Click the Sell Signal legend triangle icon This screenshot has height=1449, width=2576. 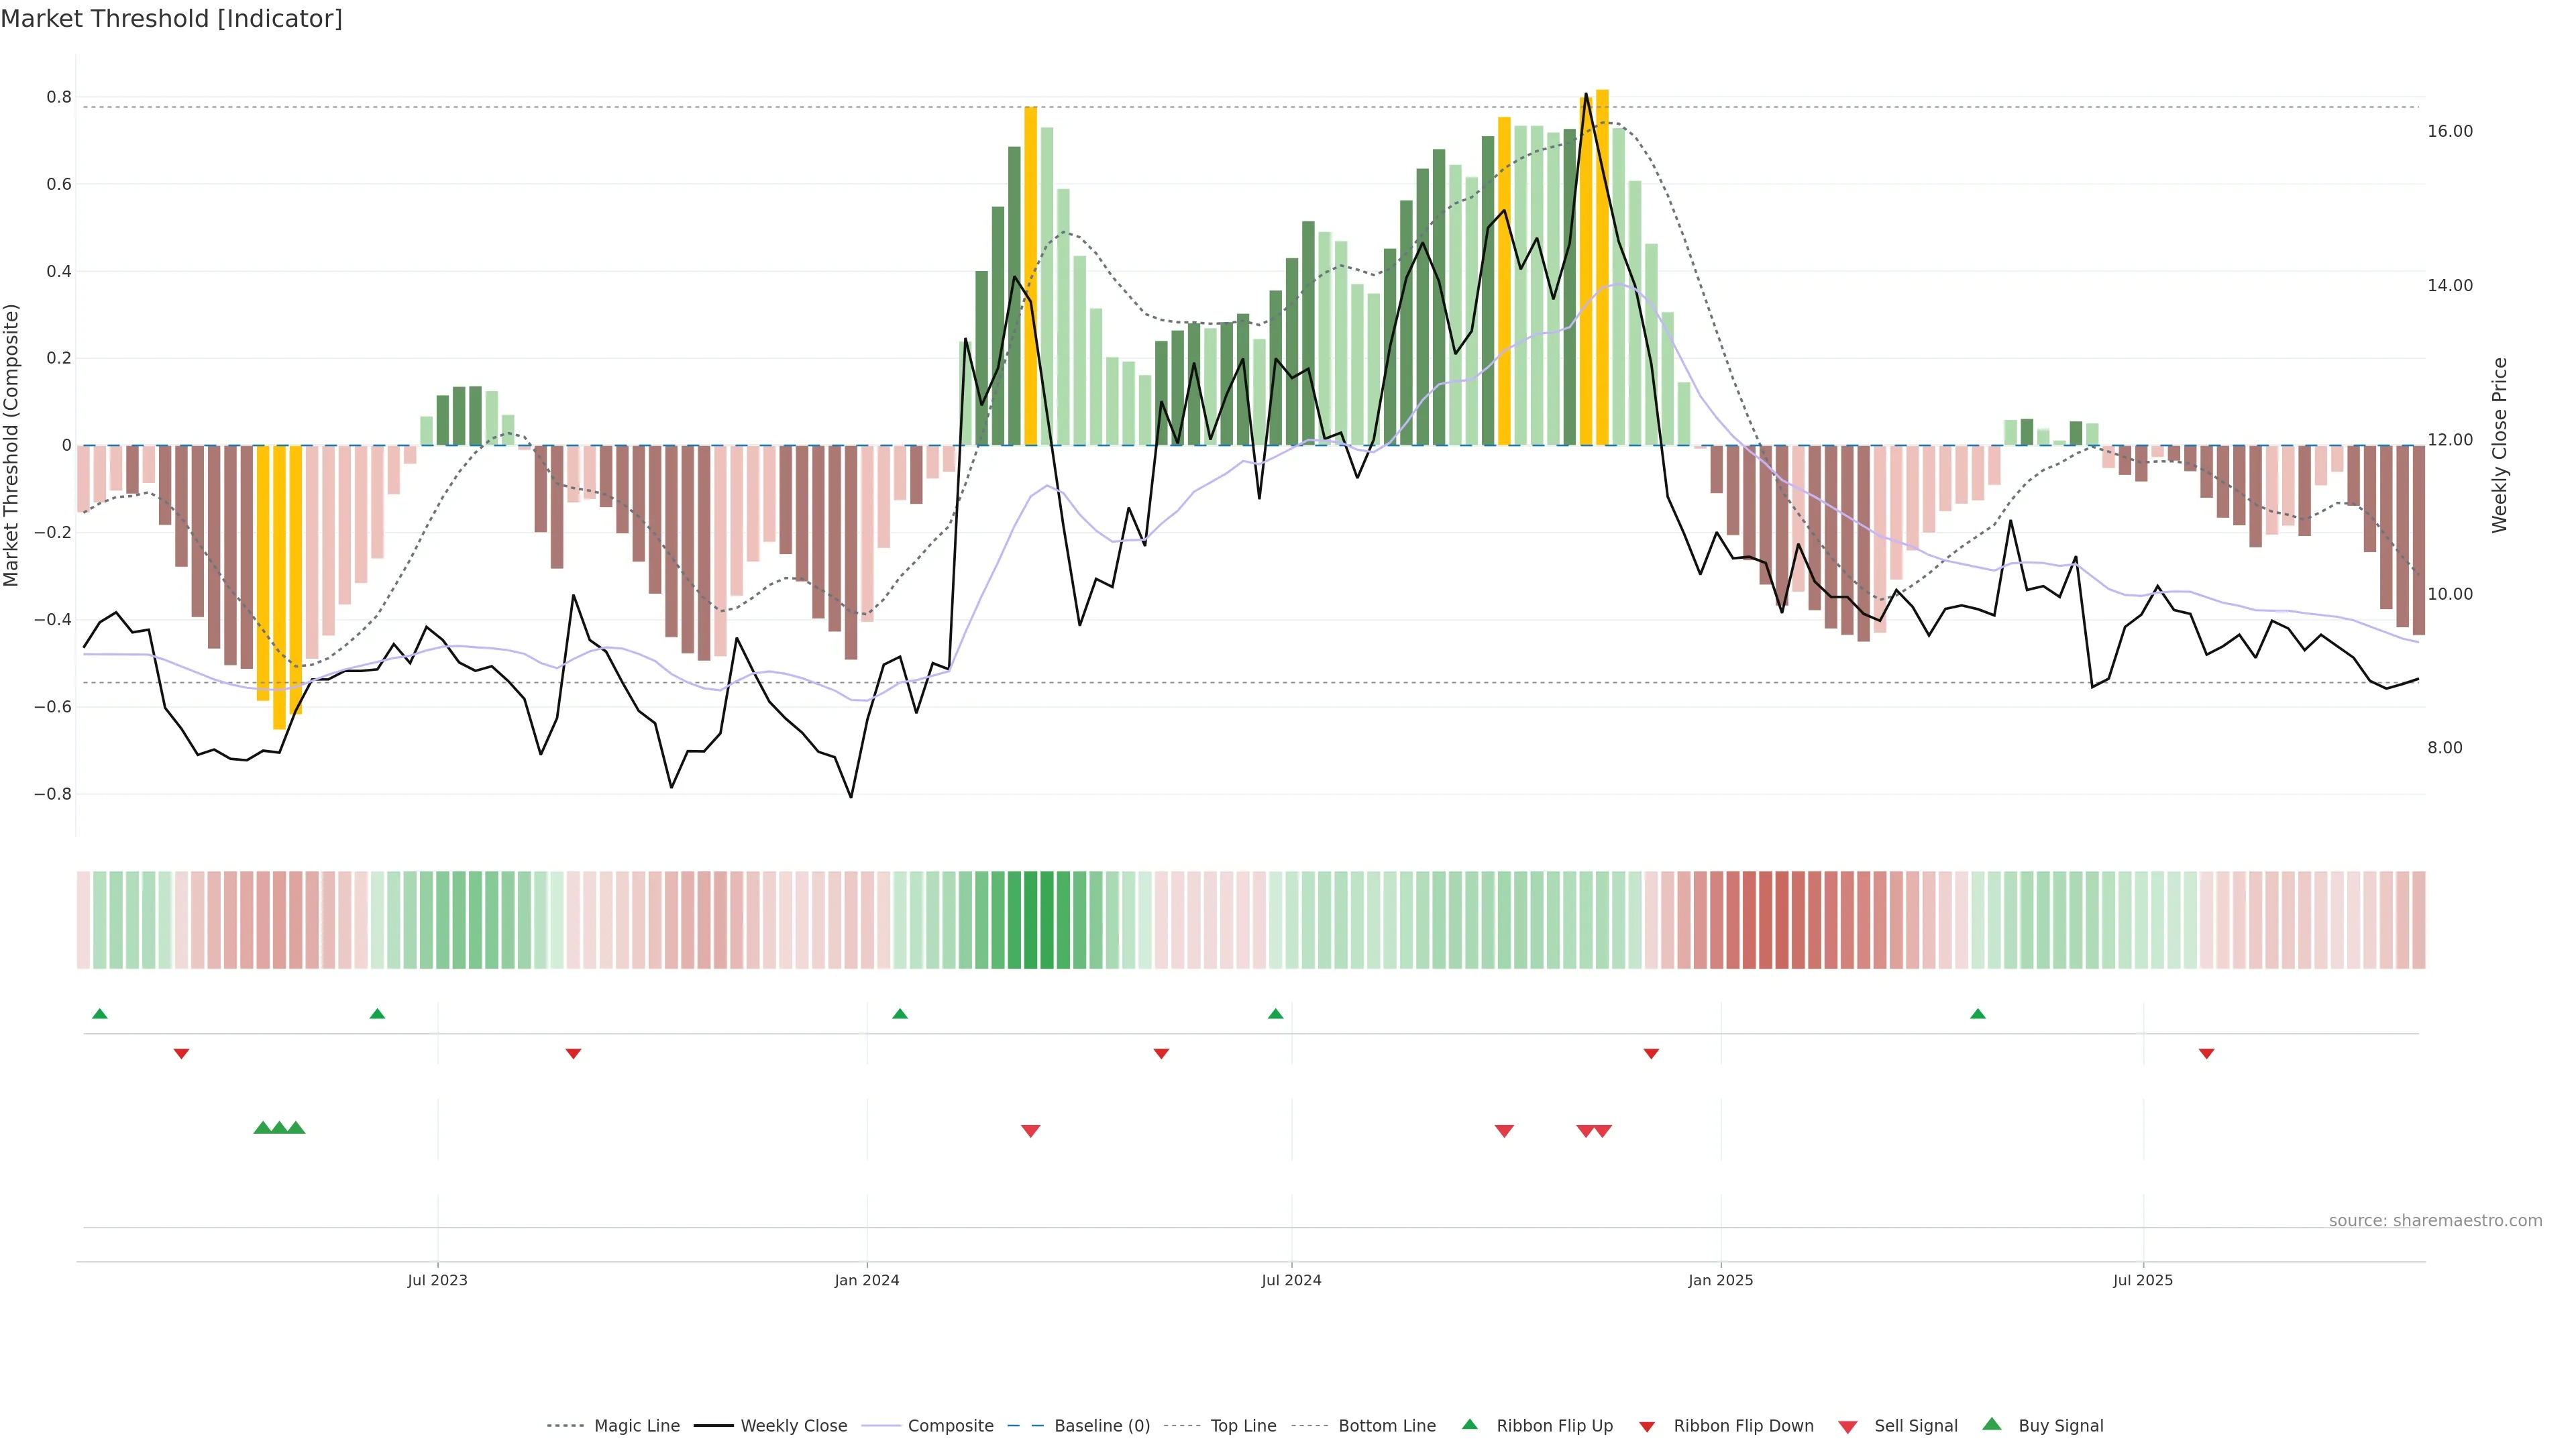(x=1848, y=1426)
